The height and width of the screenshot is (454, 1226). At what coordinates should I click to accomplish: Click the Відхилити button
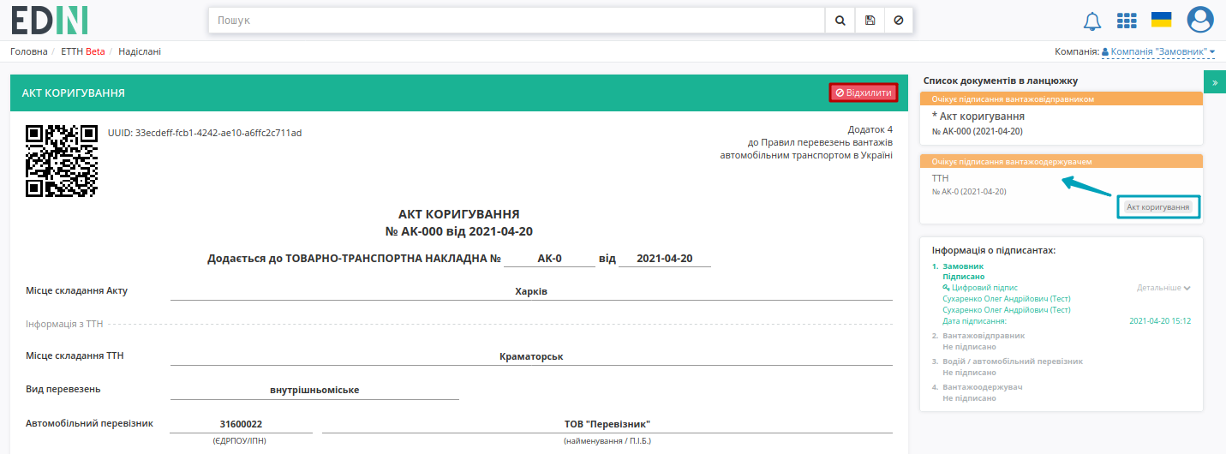(x=864, y=93)
